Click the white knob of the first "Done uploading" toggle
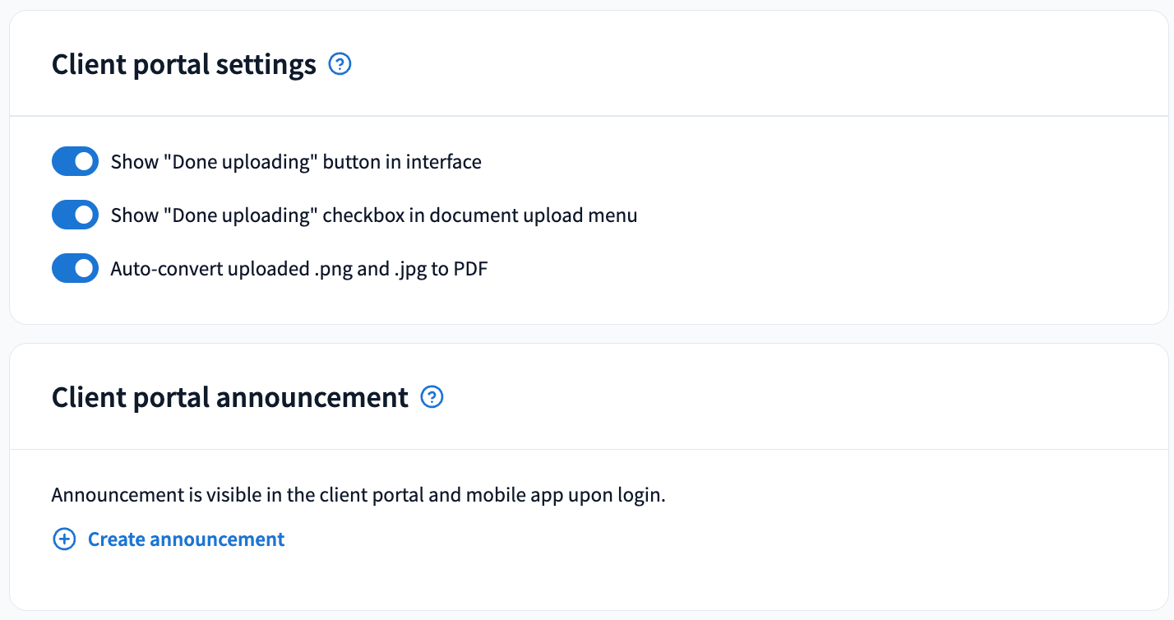This screenshot has width=1174, height=620. click(84, 162)
